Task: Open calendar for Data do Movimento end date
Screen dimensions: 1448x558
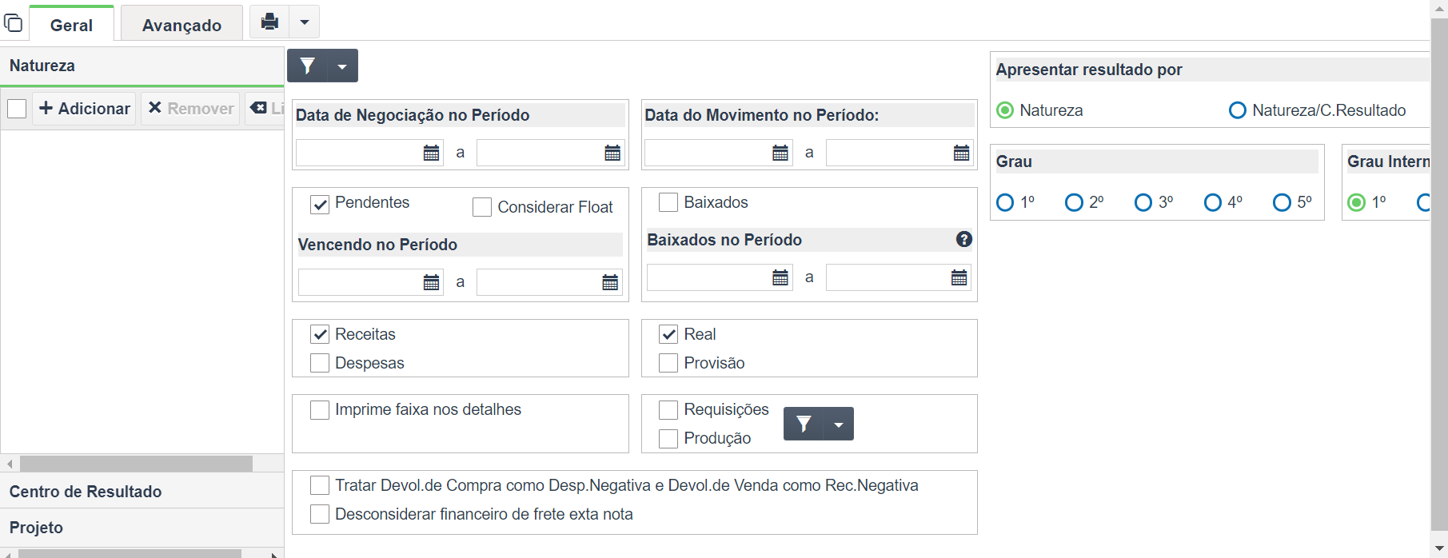Action: pos(962,153)
